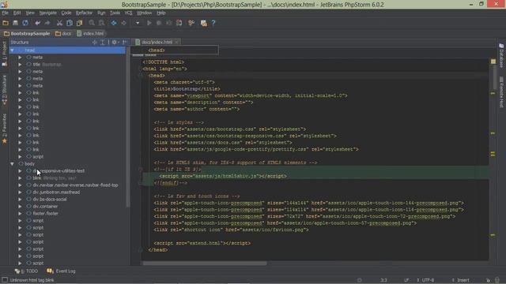The width and height of the screenshot is (506, 284).
Task: Open the TODO tool window
Action: click(26, 271)
